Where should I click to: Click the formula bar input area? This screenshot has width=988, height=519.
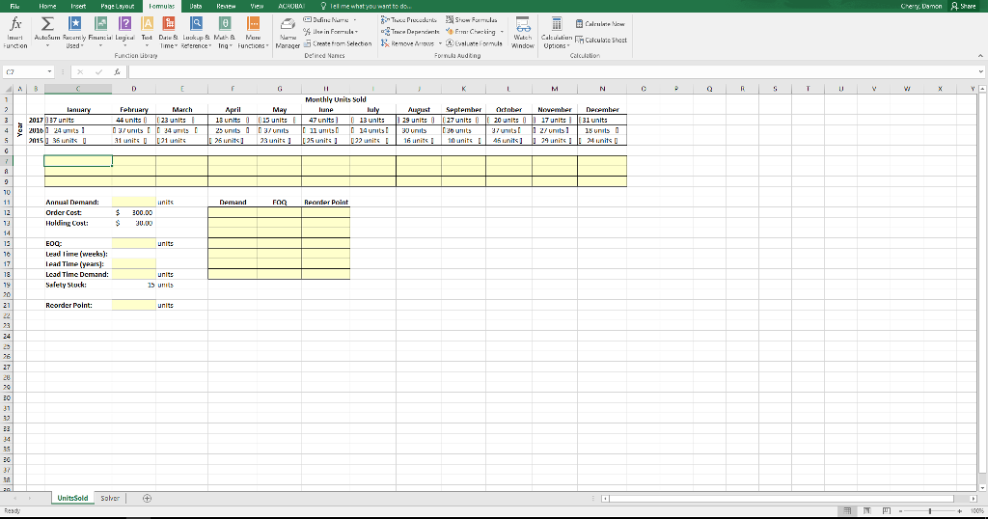(x=552, y=71)
